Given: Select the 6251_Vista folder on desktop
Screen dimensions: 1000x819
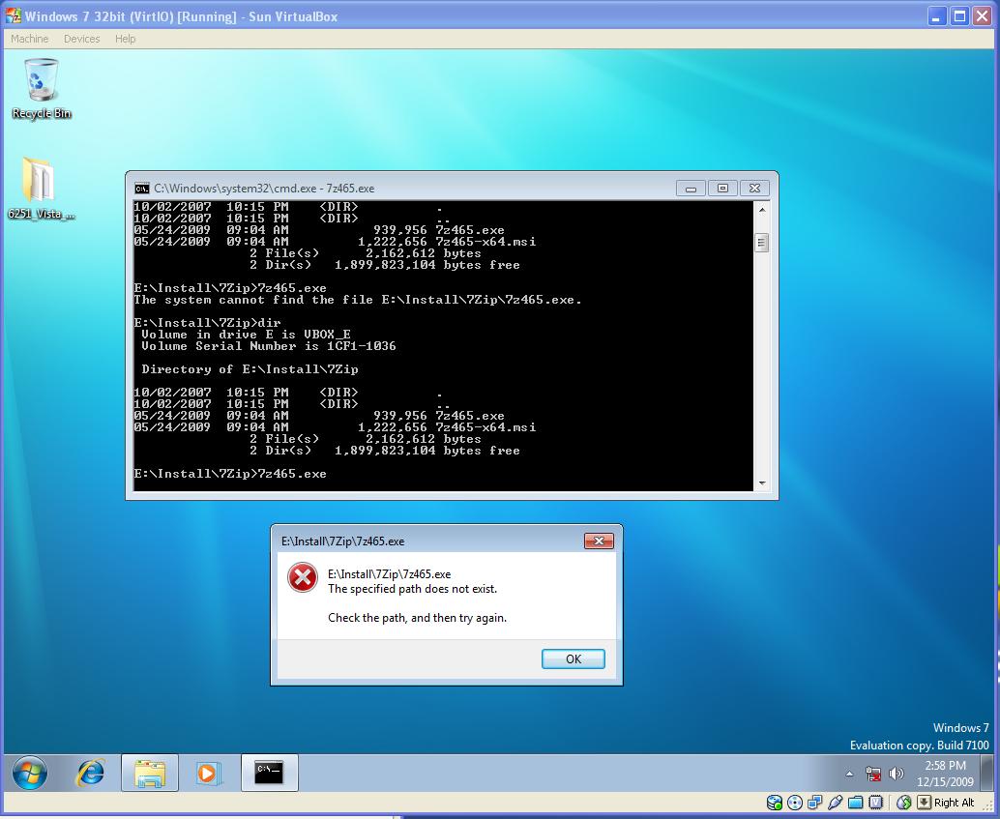Looking at the screenshot, I should pyautogui.click(x=41, y=189).
